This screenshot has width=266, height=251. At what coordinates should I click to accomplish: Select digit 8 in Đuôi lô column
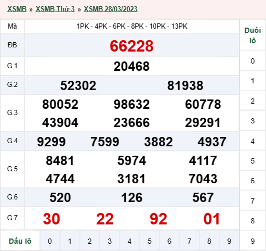coord(252,221)
